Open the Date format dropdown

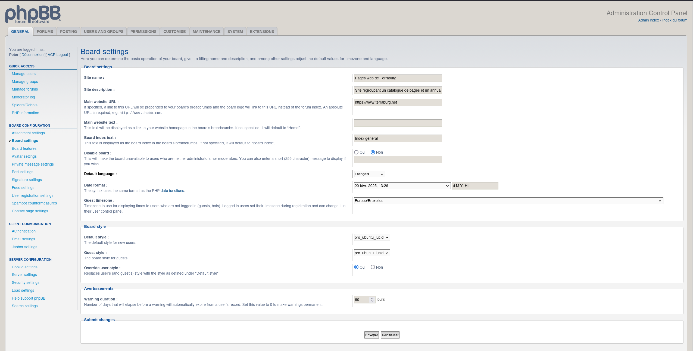pyautogui.click(x=402, y=186)
